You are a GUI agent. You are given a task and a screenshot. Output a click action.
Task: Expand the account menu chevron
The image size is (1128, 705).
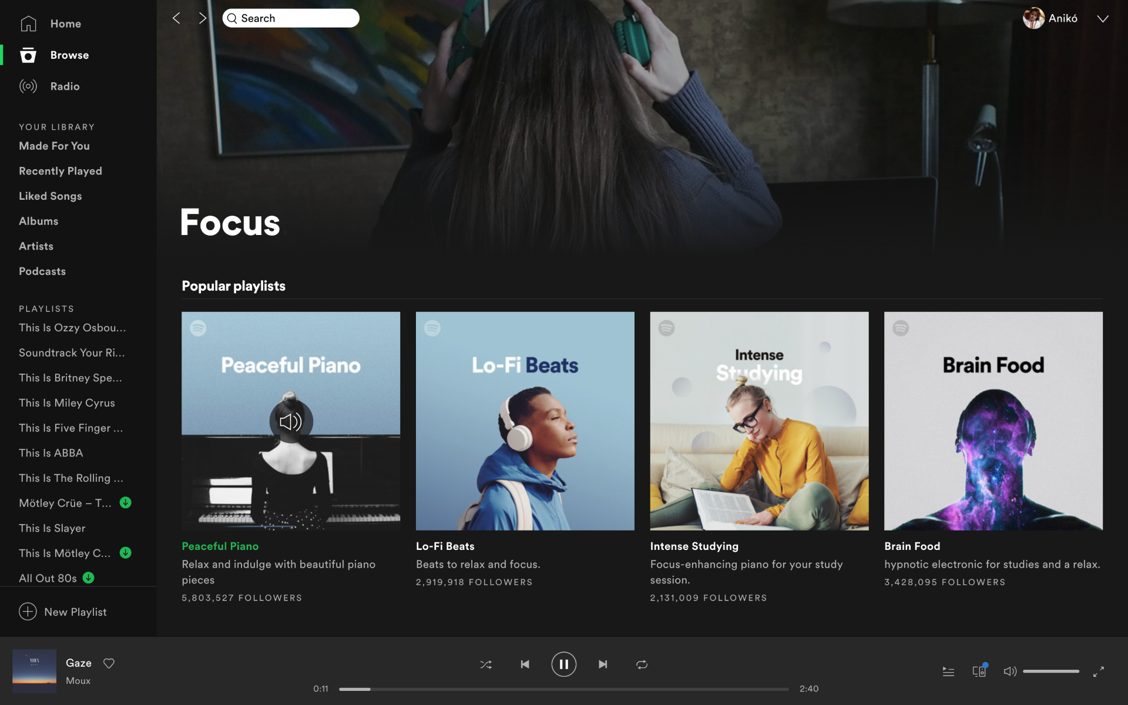(x=1103, y=19)
